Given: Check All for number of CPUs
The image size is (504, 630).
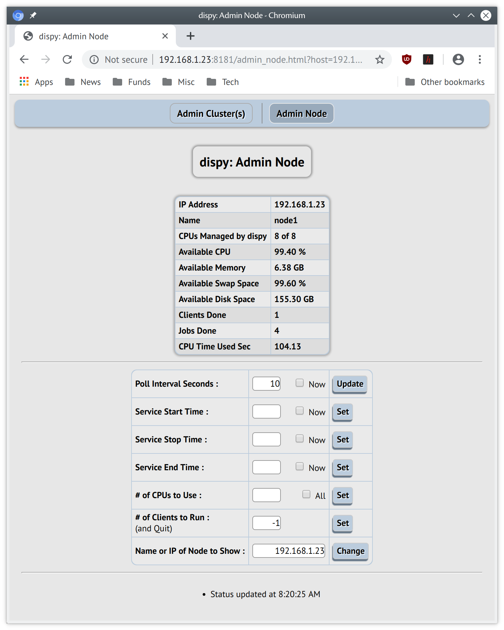Looking at the screenshot, I should point(306,494).
